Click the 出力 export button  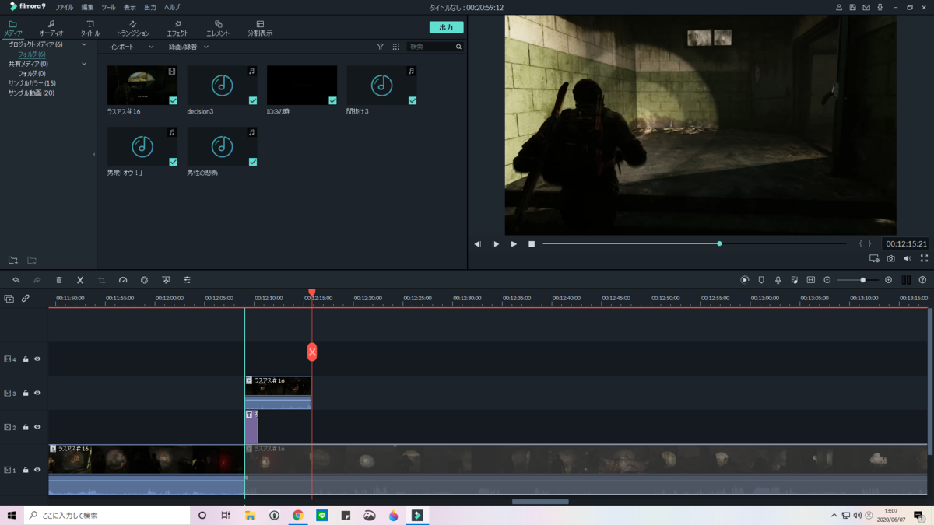pyautogui.click(x=446, y=27)
